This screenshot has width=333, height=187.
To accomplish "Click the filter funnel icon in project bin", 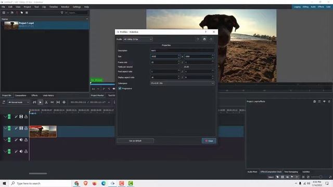I will (62, 12).
